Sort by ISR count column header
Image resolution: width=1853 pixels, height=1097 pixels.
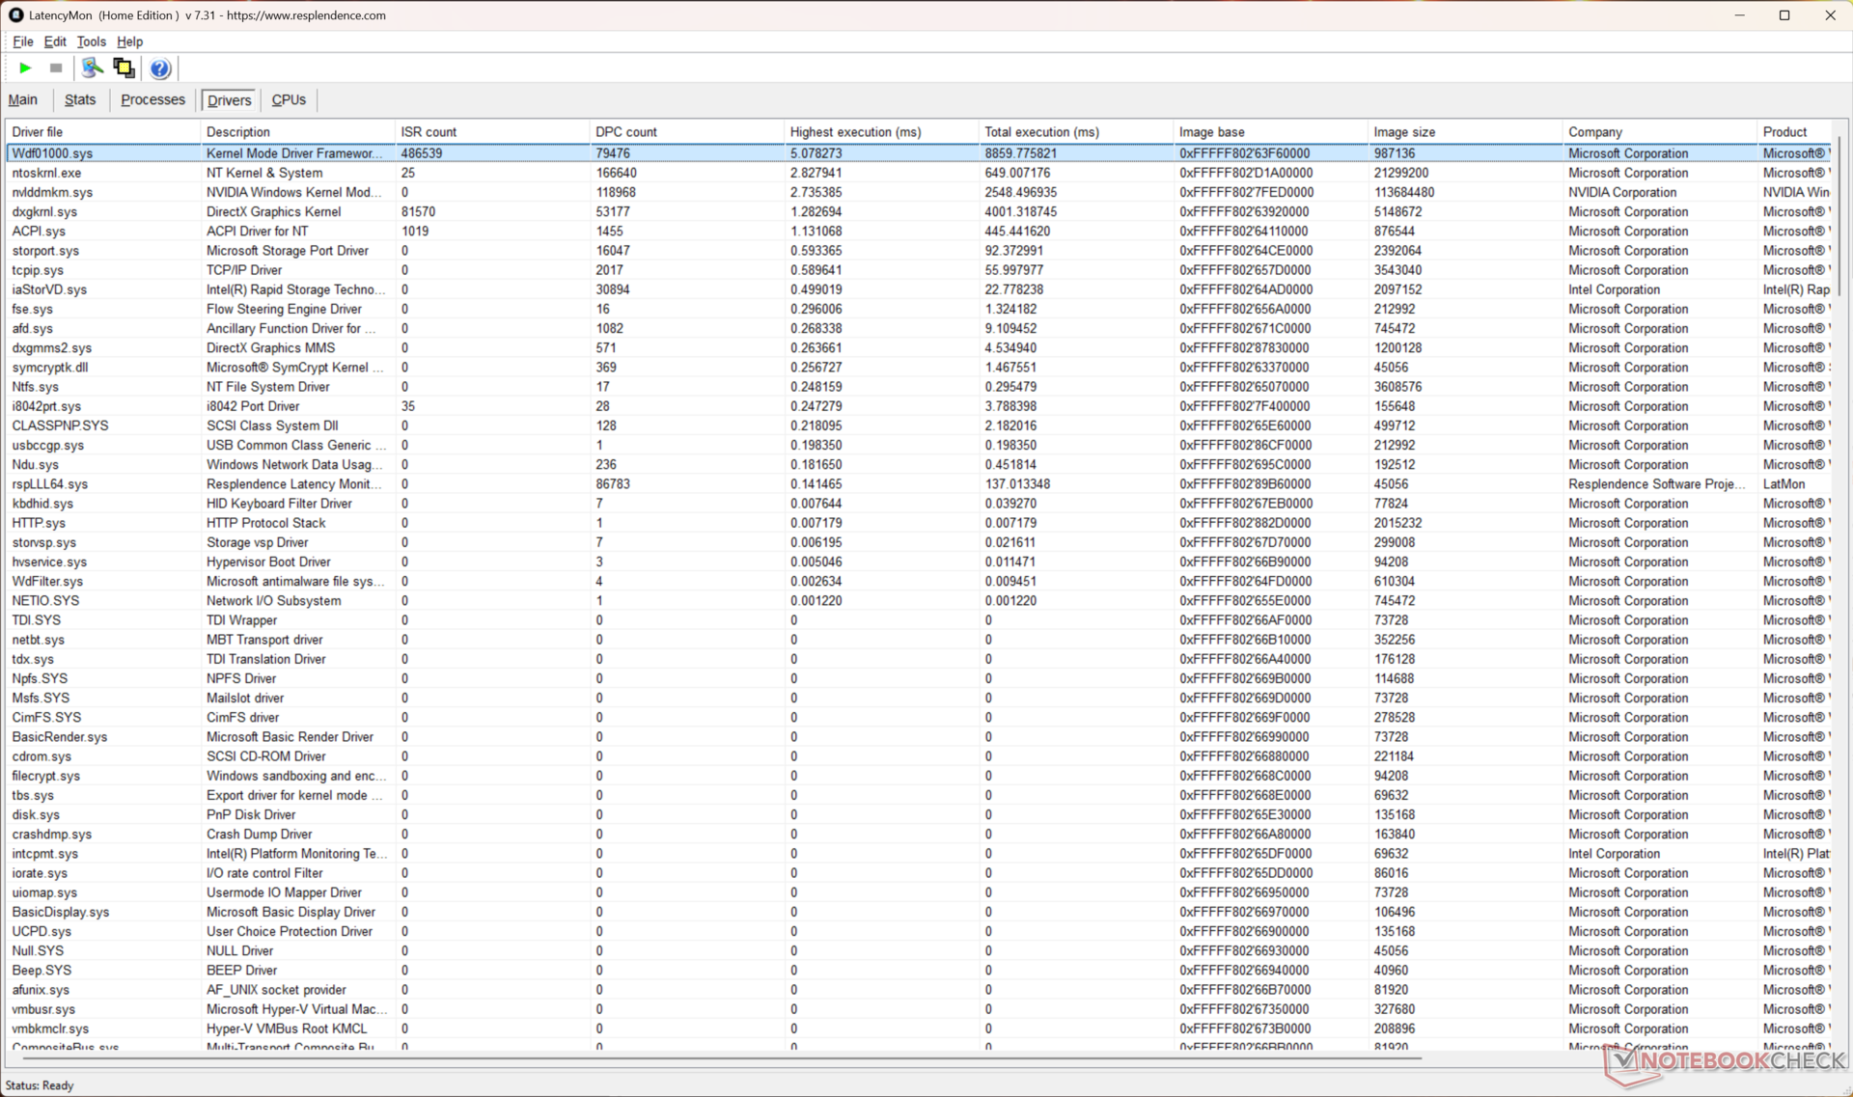coord(493,132)
